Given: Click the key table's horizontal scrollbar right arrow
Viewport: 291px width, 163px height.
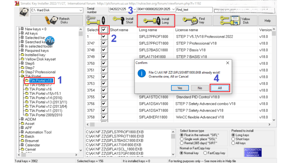Looking at the screenshot, I should click(x=269, y=125).
